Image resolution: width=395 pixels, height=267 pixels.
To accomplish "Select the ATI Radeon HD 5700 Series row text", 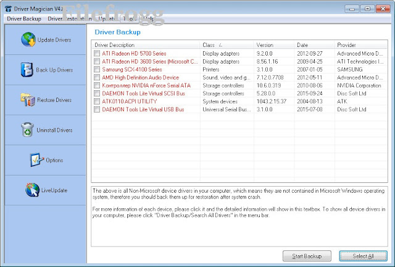I will 134,53.
